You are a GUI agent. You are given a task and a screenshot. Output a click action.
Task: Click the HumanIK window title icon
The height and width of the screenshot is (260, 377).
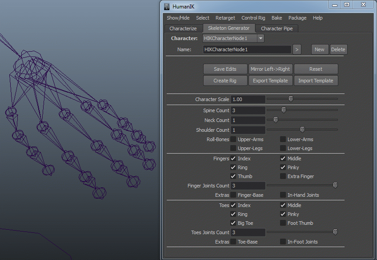coord(167,6)
